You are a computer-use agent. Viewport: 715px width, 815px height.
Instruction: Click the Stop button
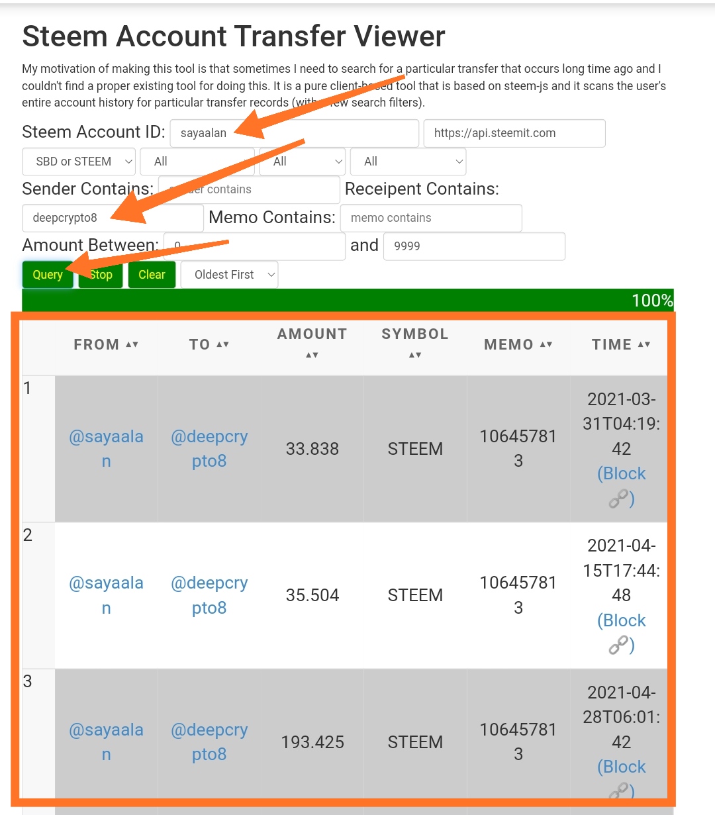(101, 275)
